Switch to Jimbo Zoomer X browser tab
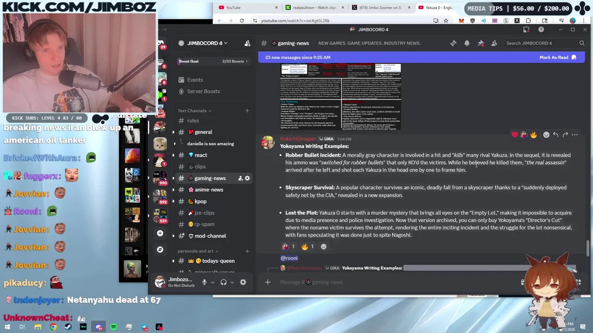 tap(381, 7)
